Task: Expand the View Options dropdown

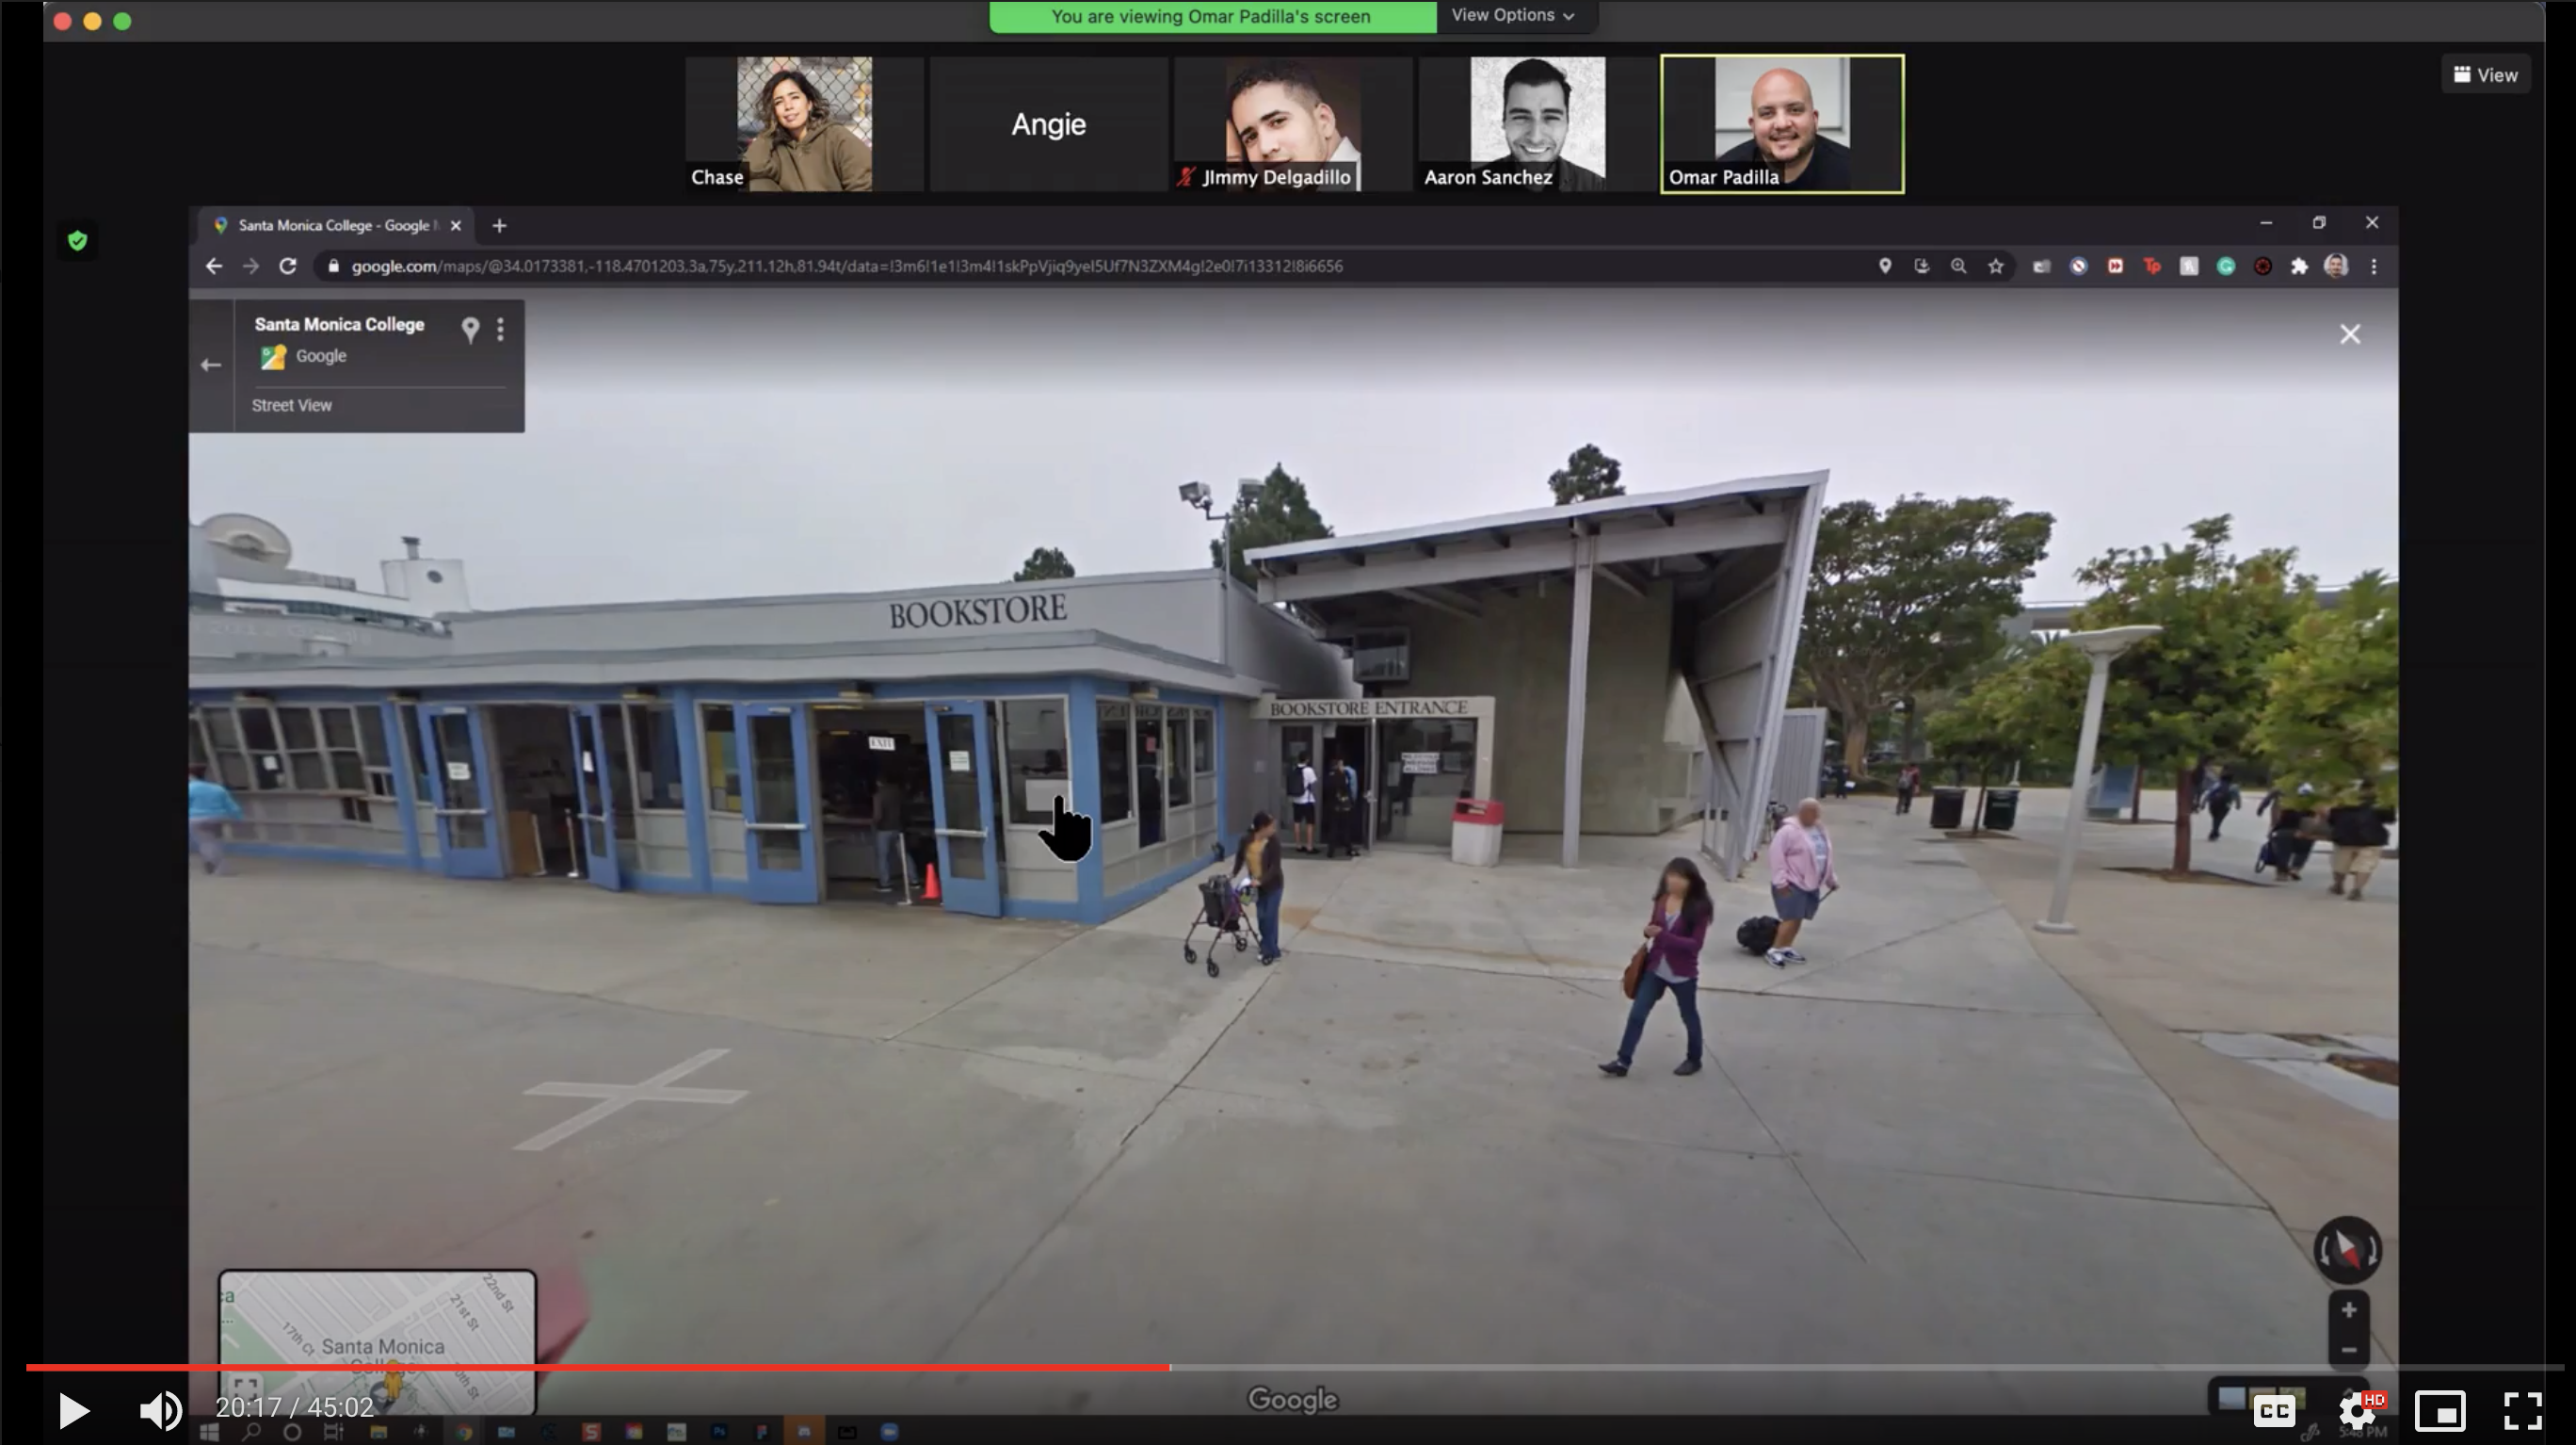Action: [x=1512, y=15]
